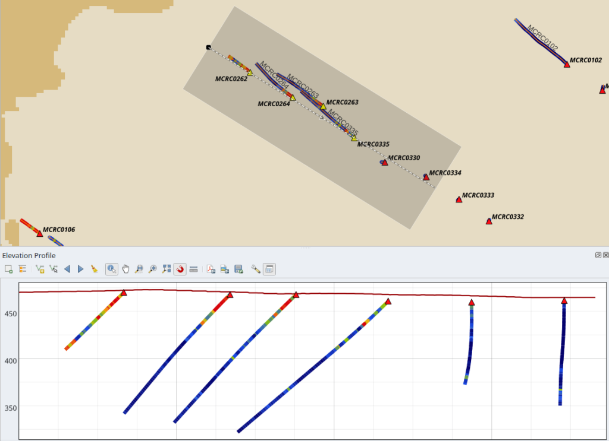Activate the Pan hand tool
This screenshot has width=609, height=441.
click(x=125, y=269)
